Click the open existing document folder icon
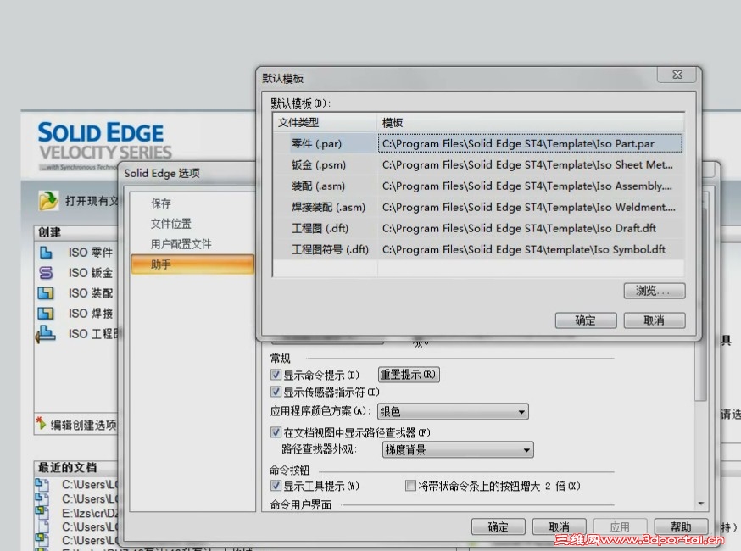The height and width of the screenshot is (551, 741). pyautogui.click(x=48, y=200)
